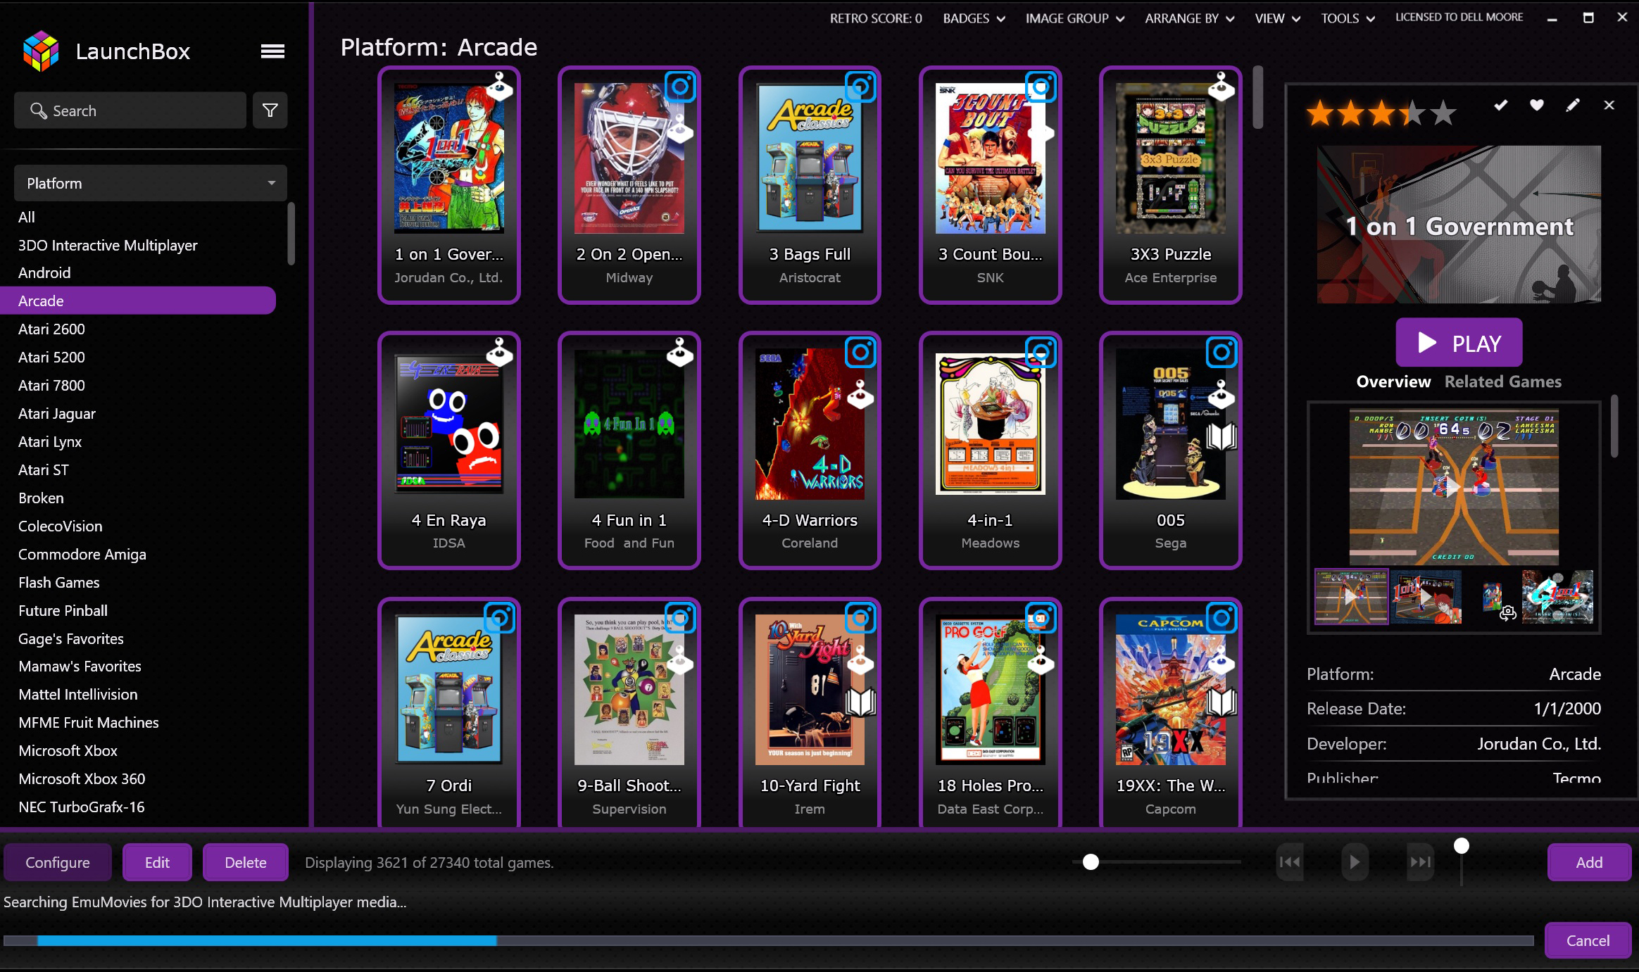Open the TOOLS dropdown menu

pos(1348,18)
